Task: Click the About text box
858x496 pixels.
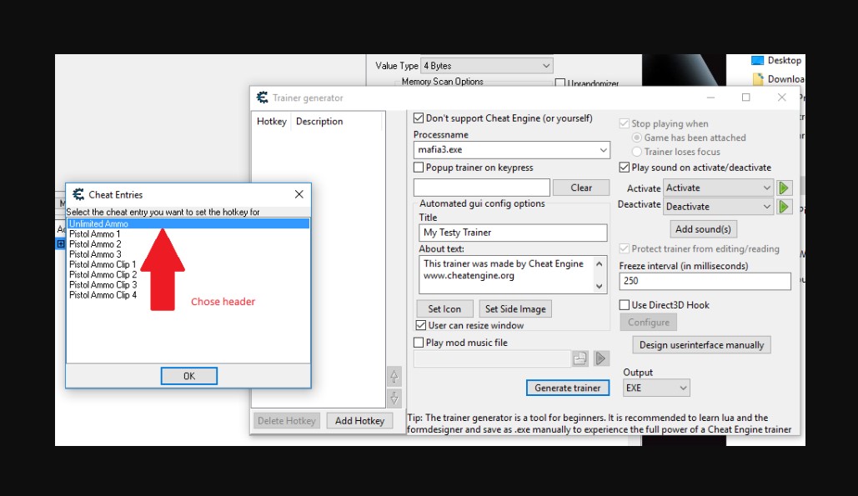Action: [x=507, y=274]
